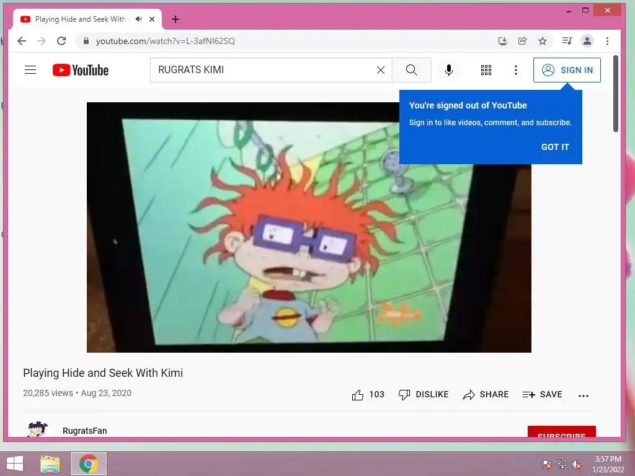
Task: Click the Chrome taskbar icon
Action: tap(89, 464)
